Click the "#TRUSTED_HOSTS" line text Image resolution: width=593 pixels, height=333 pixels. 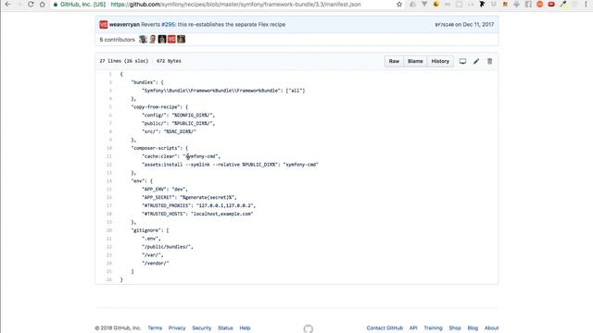197,214
